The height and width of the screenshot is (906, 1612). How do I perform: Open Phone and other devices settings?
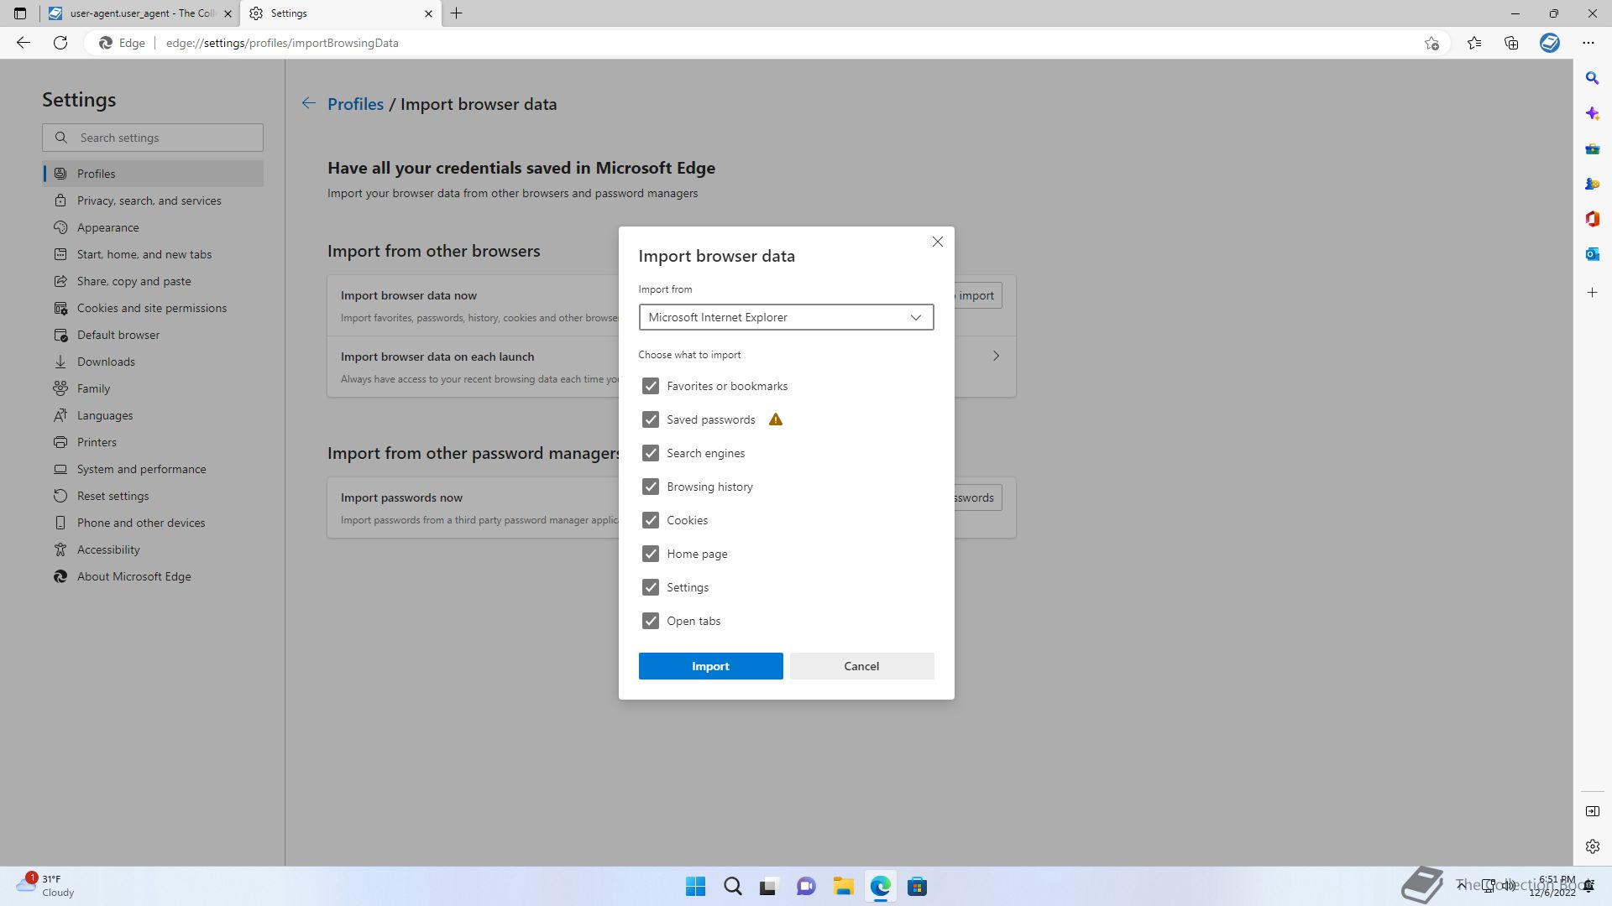pyautogui.click(x=153, y=523)
